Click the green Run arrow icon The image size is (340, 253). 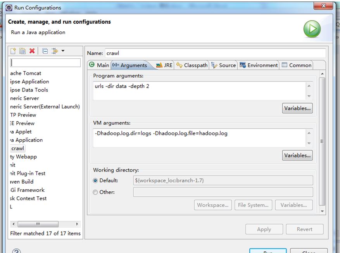click(312, 29)
